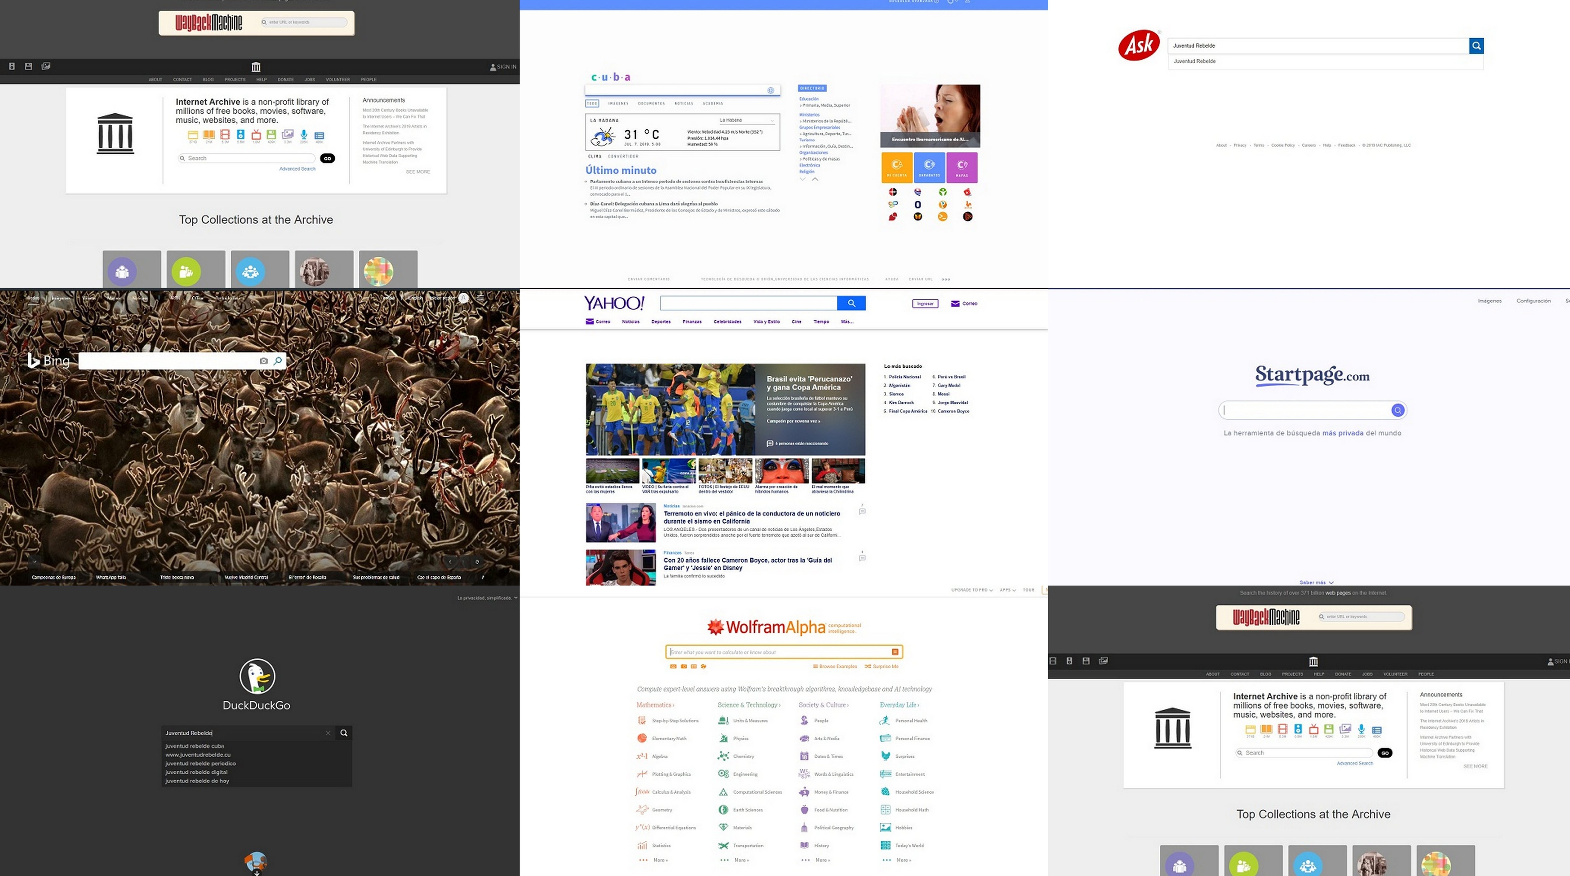Click the Bing account avatar icon
Image resolution: width=1570 pixels, height=876 pixels.
[x=464, y=298]
